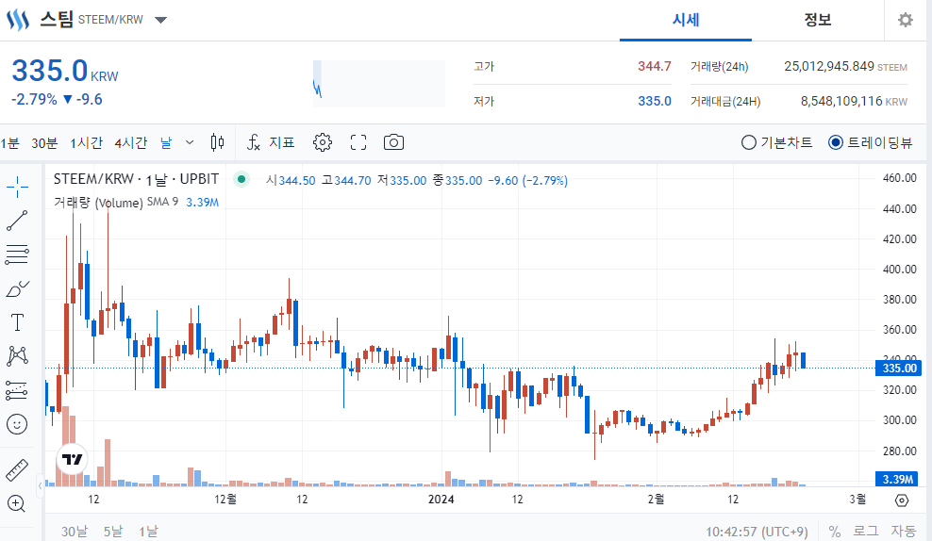932x541 pixels.
Task: Expand the STEEM/KRW market selector arrow
Action: click(160, 20)
